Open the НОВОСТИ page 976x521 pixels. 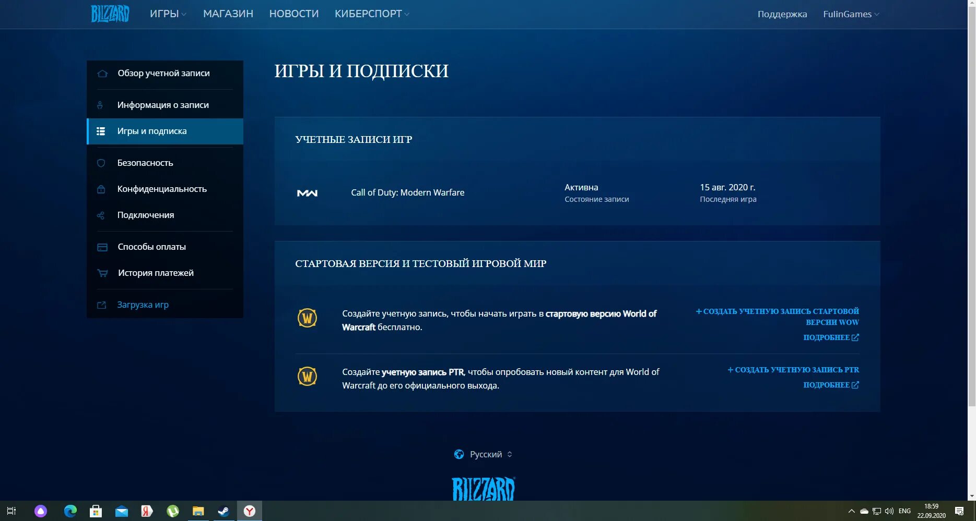[x=294, y=14]
